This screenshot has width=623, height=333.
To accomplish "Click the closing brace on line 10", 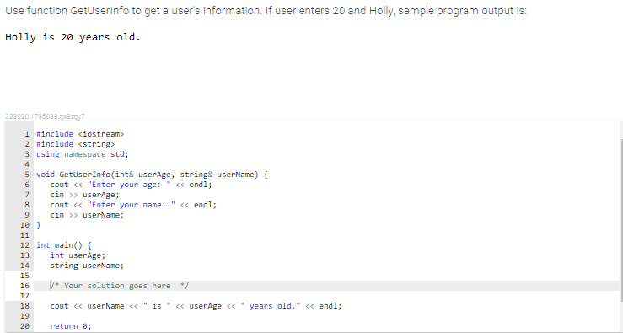I will pos(39,225).
